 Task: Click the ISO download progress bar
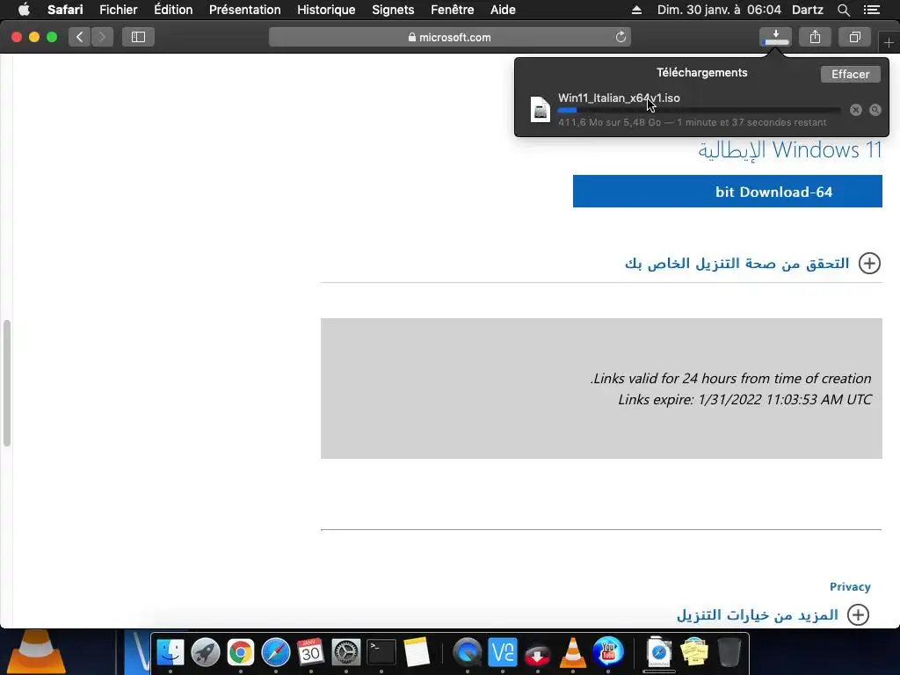[x=699, y=110]
